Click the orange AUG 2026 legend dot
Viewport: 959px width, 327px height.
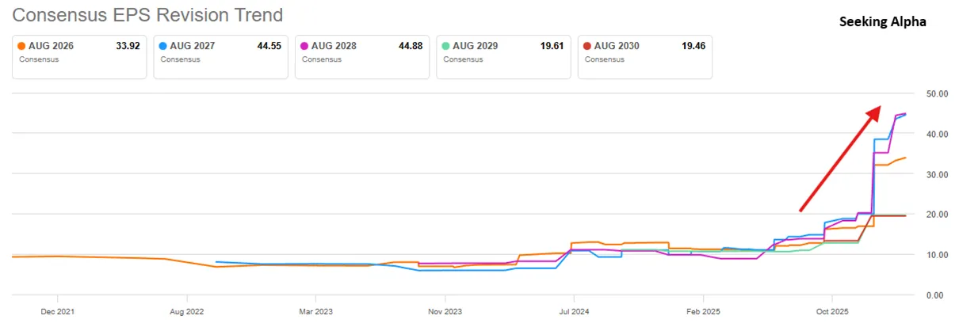tap(21, 46)
